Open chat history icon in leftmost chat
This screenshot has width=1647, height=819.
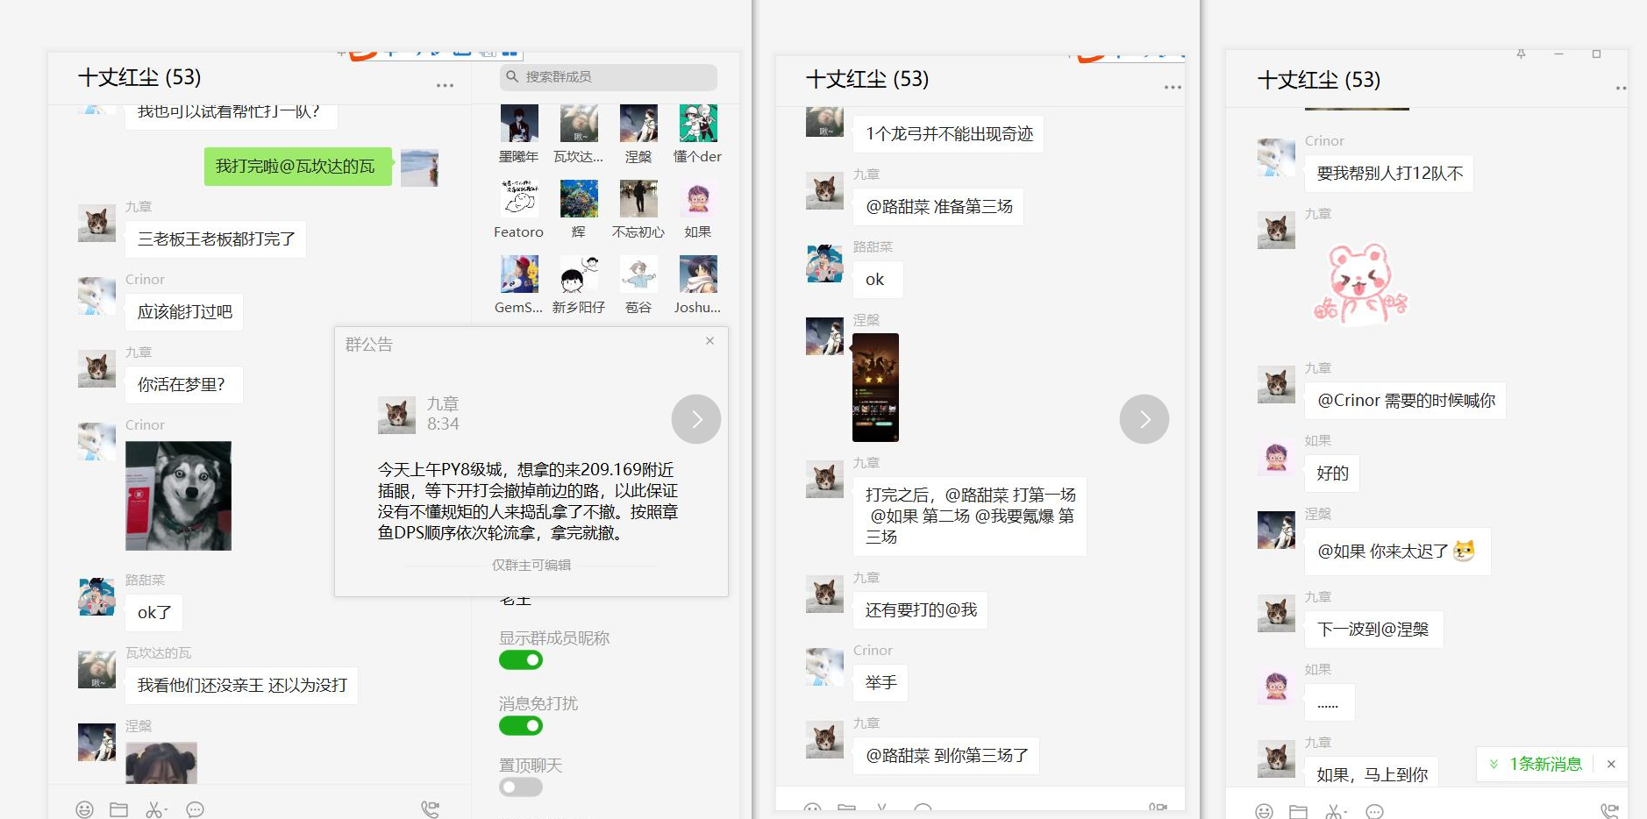[195, 809]
